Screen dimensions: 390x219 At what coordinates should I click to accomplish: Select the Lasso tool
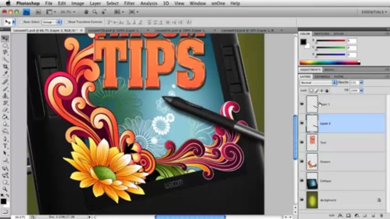(5, 53)
